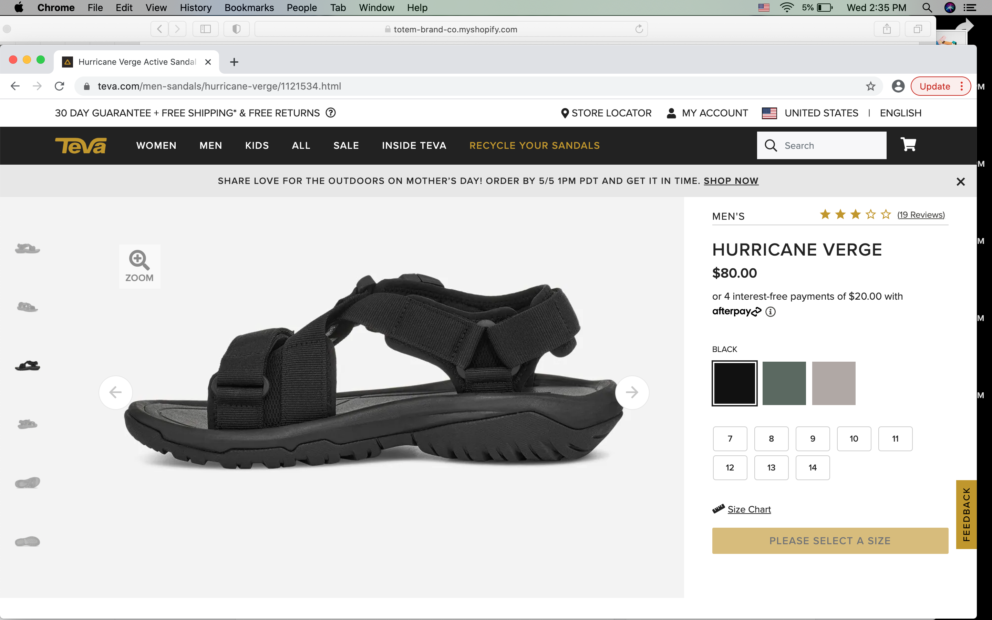992x620 pixels.
Task: Click the Safari share icon behind Chrome
Action: click(887, 29)
